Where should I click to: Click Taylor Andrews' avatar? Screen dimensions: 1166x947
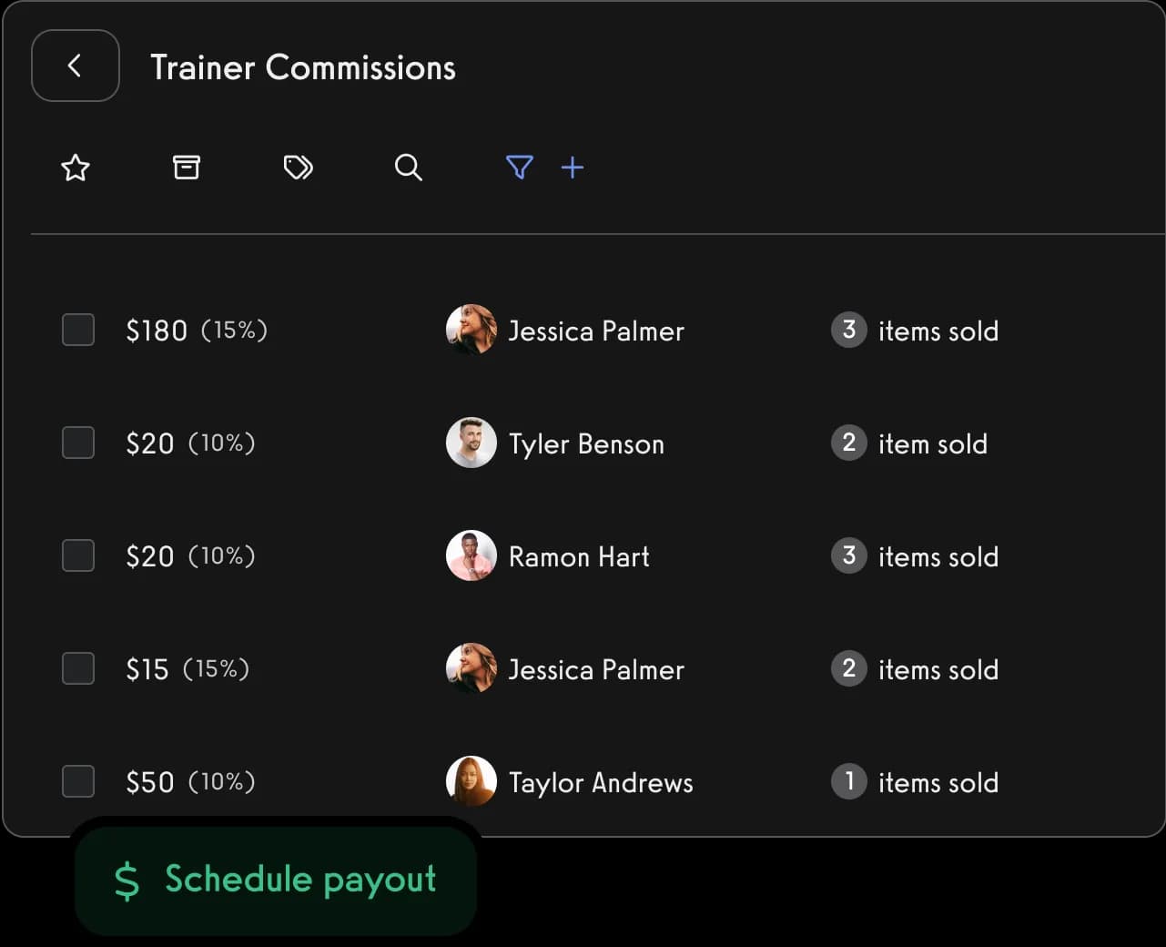[x=471, y=781]
